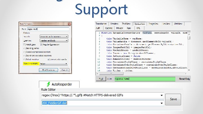This screenshot has width=203, height=114.
Task: Uncheck the Regular Expression option
Action: point(41,45)
